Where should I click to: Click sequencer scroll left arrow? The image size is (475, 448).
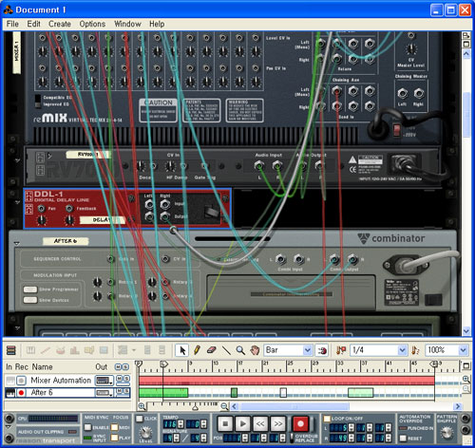coord(235,406)
